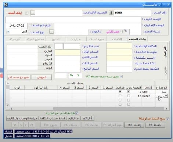
Task: Click the تقرير الحركة F4 button
Action: click(113, 125)
